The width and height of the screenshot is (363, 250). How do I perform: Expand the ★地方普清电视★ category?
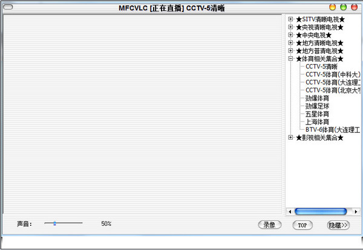point(290,51)
